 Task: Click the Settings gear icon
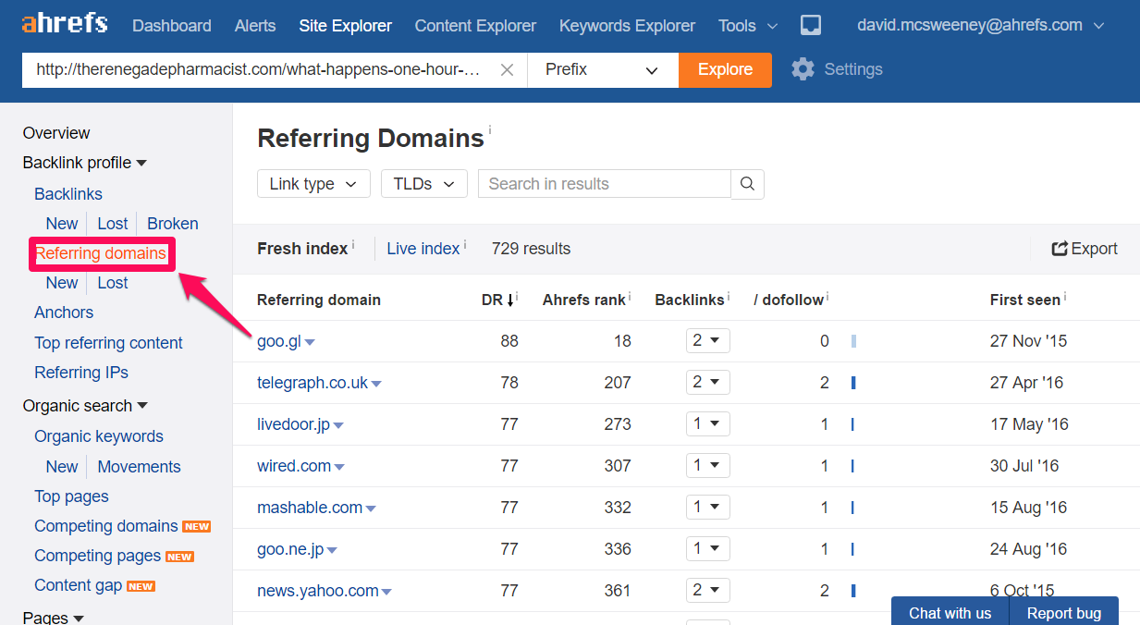[x=803, y=69]
